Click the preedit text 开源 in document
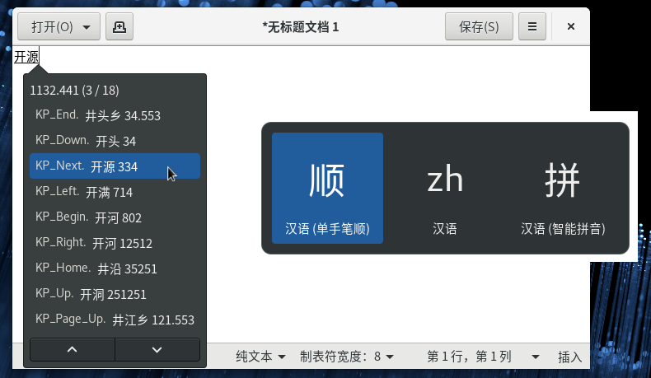This screenshot has height=378, width=651. coord(26,57)
